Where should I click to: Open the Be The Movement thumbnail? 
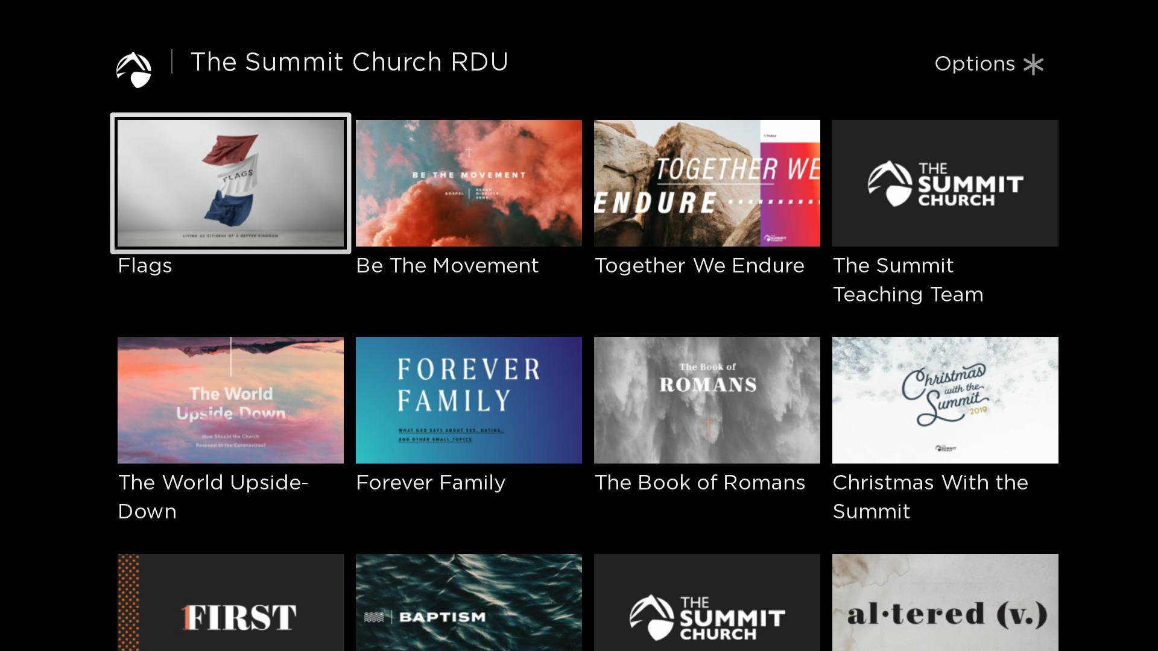point(469,183)
